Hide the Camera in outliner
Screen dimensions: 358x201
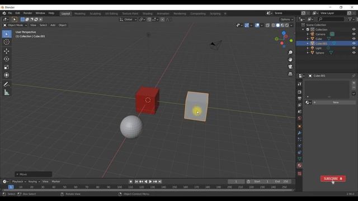point(354,34)
